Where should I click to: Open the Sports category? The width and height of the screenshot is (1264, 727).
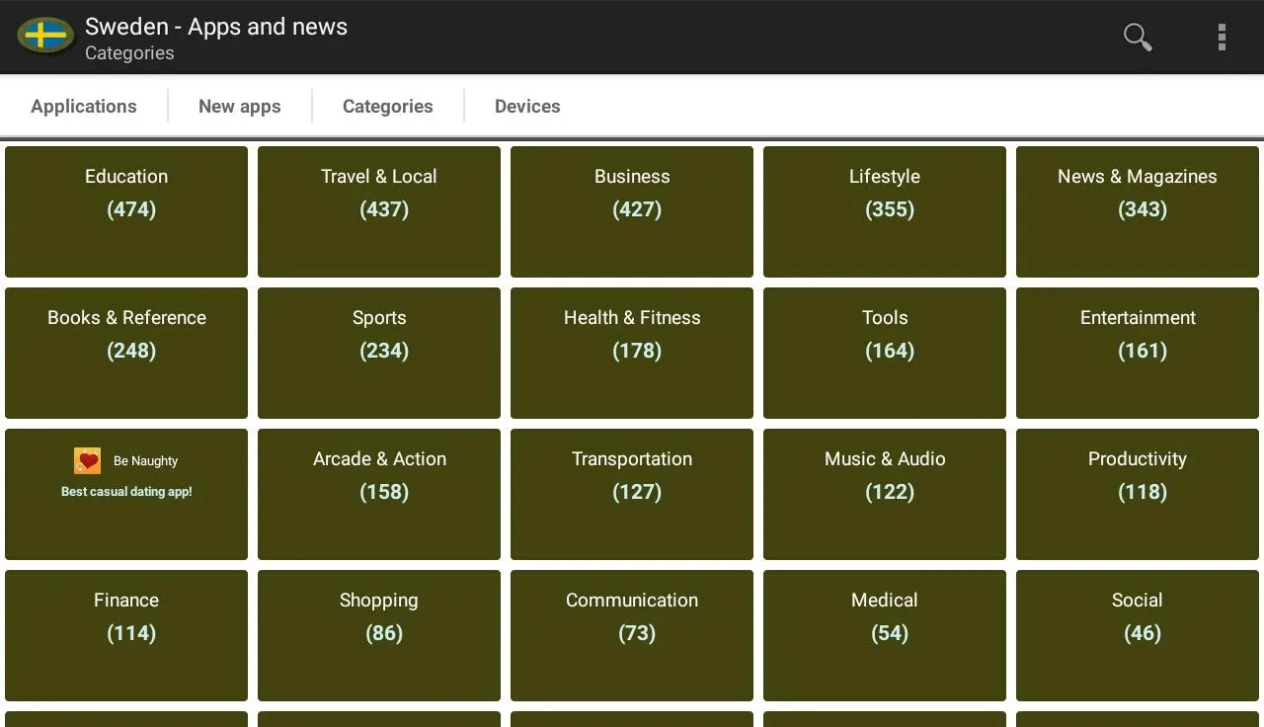click(x=379, y=353)
